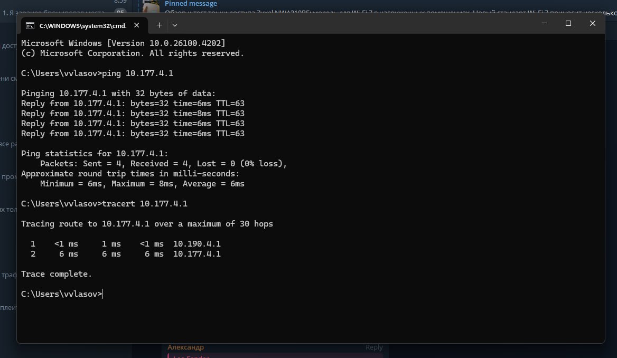
Task: Click the pinned message thumbnail in chat
Action: point(151,7)
